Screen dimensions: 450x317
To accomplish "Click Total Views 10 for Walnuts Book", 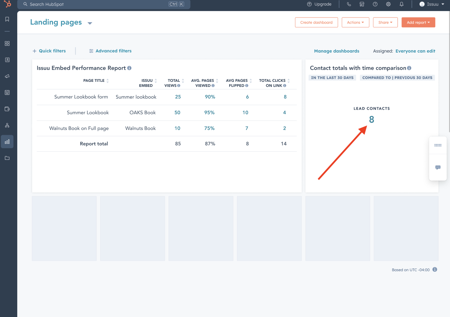I will tap(178, 128).
